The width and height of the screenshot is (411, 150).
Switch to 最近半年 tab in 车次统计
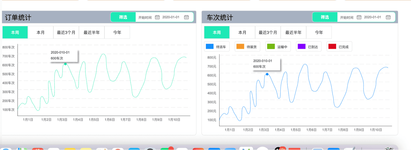point(293,33)
